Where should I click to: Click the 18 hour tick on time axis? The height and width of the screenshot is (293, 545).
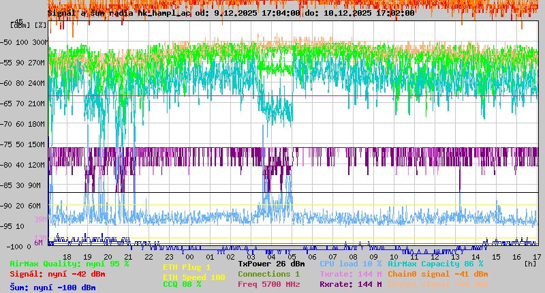click(x=67, y=256)
